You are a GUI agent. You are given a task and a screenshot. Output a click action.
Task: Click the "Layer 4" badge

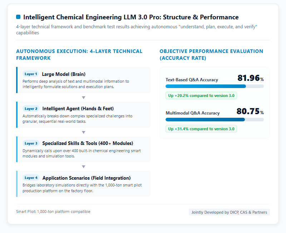(31, 178)
